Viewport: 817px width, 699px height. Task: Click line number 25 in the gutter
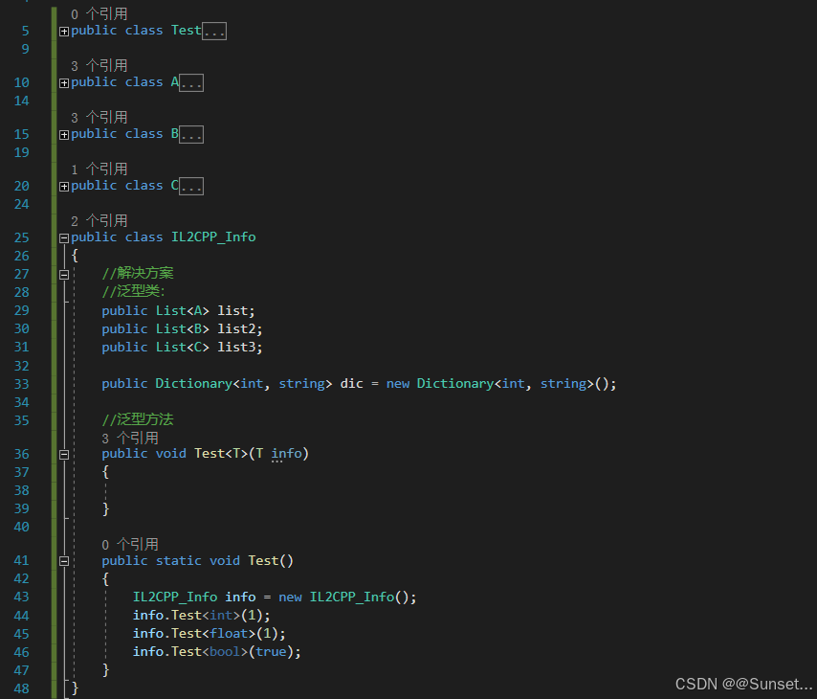[21, 237]
